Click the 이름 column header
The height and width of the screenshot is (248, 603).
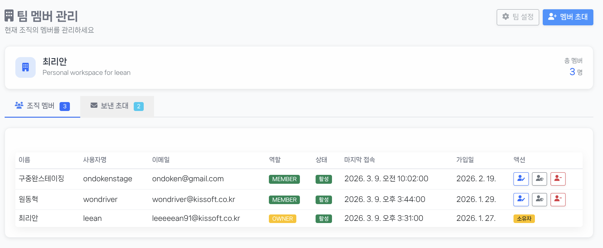click(x=24, y=160)
